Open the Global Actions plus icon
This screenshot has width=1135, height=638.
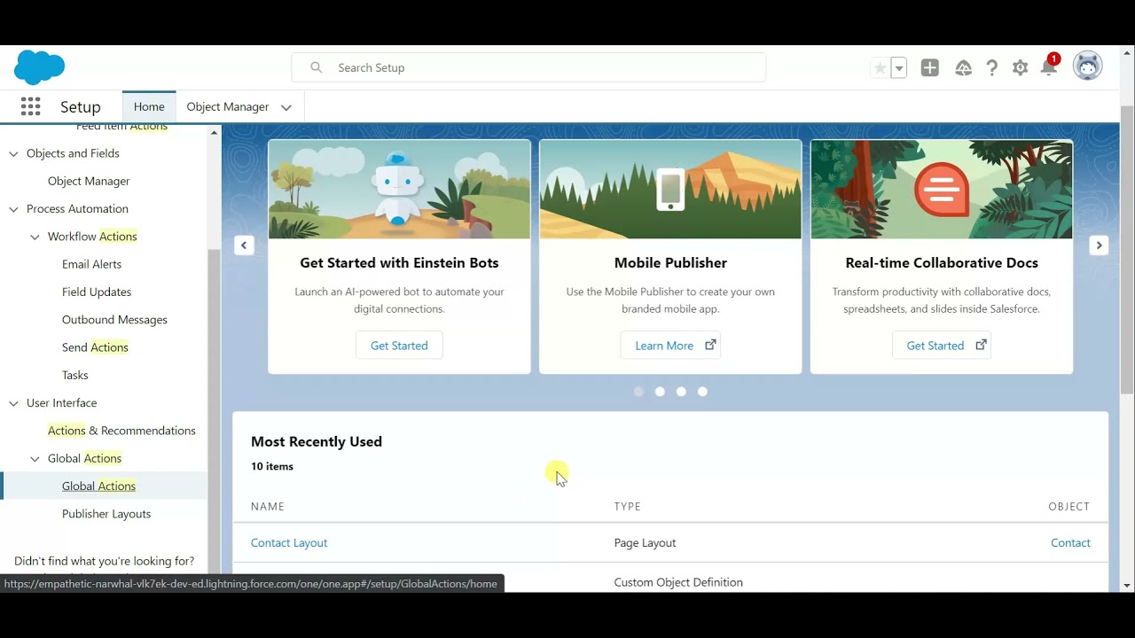coord(929,68)
